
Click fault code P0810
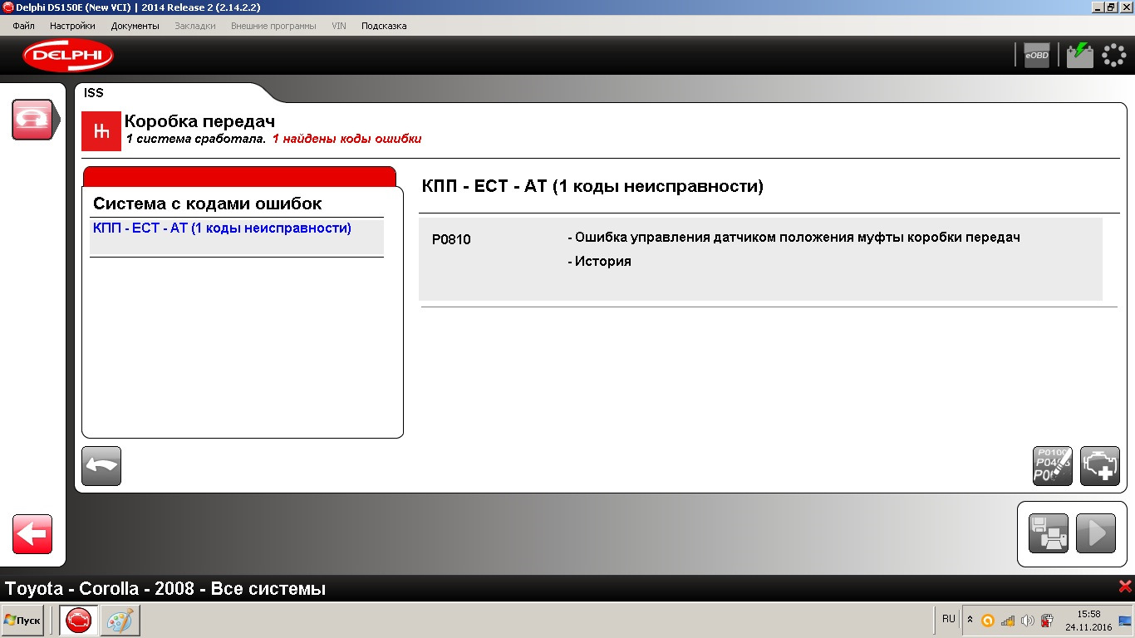pos(451,239)
